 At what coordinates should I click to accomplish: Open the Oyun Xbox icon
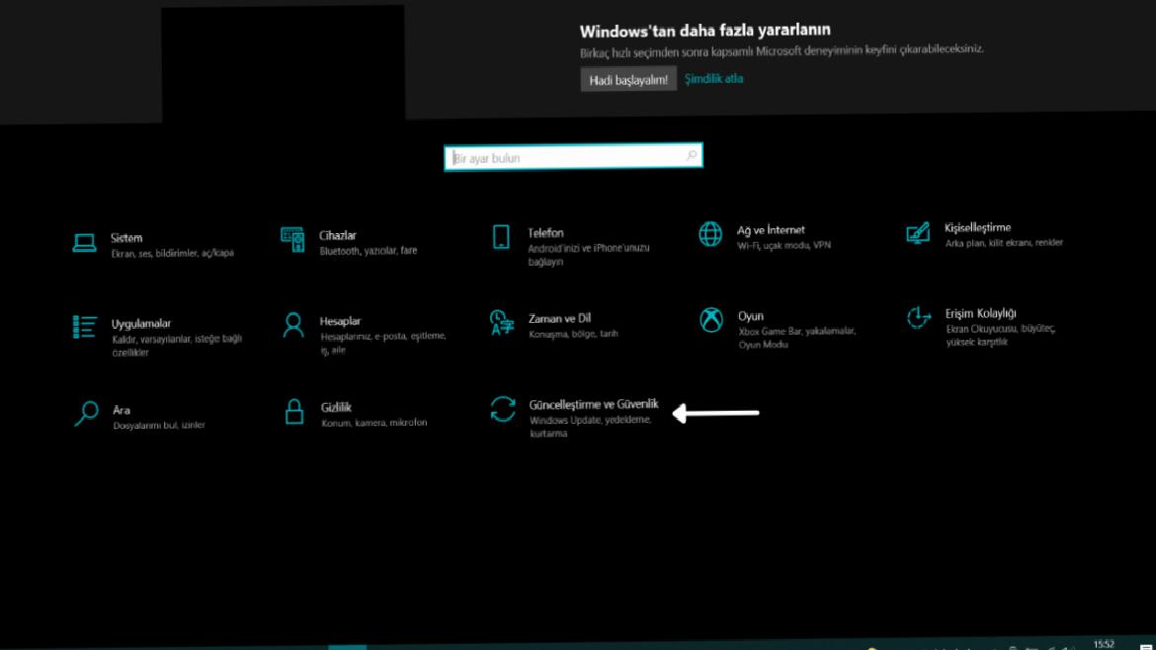point(711,320)
